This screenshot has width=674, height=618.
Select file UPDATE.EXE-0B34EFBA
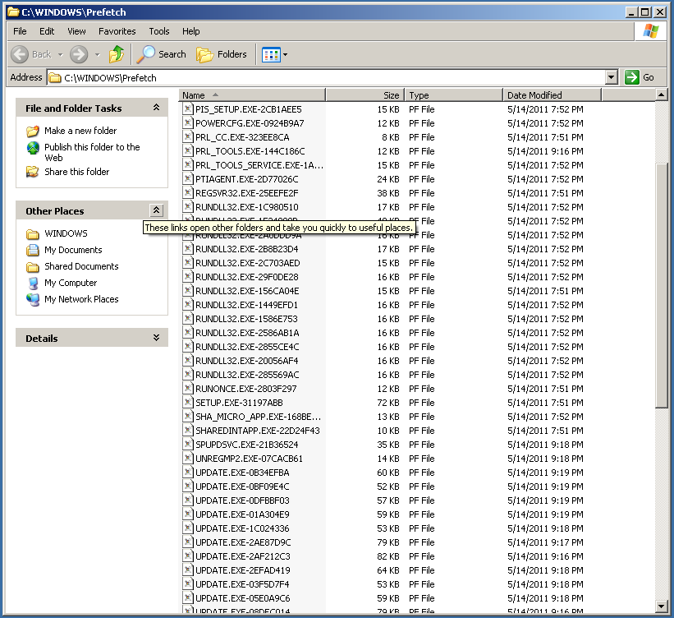pyautogui.click(x=242, y=473)
